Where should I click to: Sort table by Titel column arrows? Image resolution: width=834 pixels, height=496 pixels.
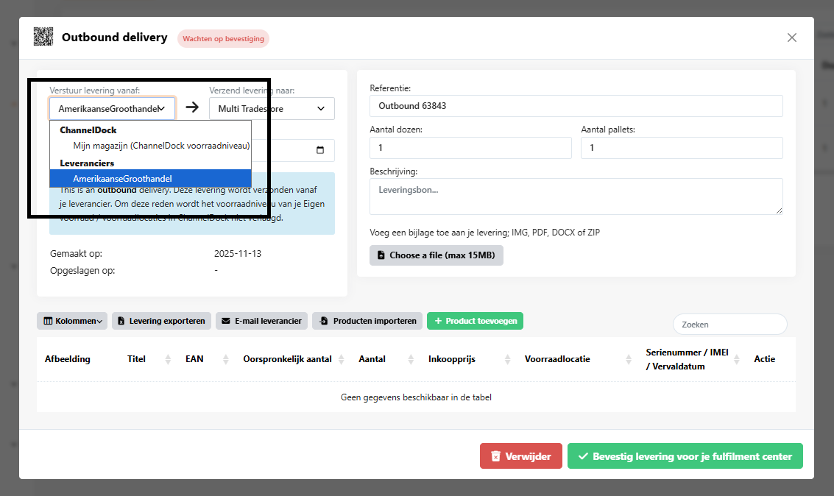[168, 359]
